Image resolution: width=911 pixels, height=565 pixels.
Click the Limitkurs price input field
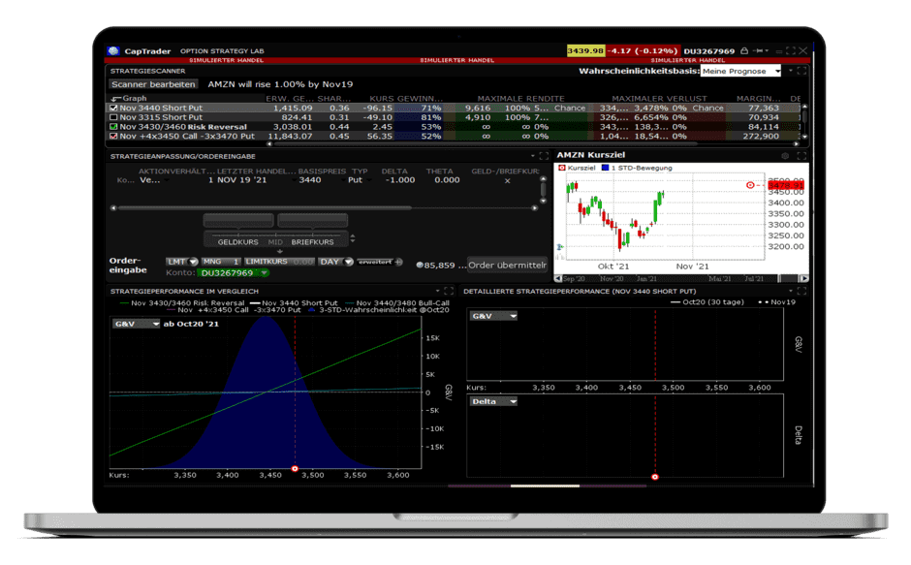tap(279, 262)
